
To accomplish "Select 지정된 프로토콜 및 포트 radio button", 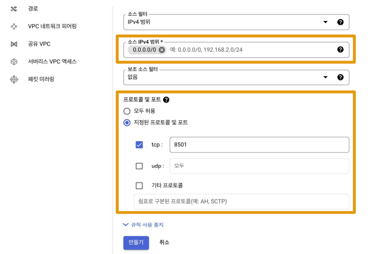I will pyautogui.click(x=127, y=123).
